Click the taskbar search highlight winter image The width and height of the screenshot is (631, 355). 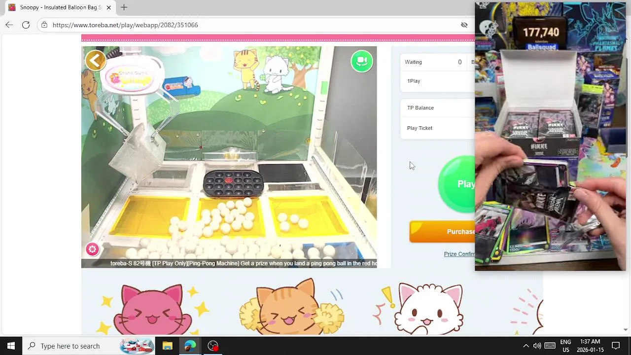coord(137,346)
